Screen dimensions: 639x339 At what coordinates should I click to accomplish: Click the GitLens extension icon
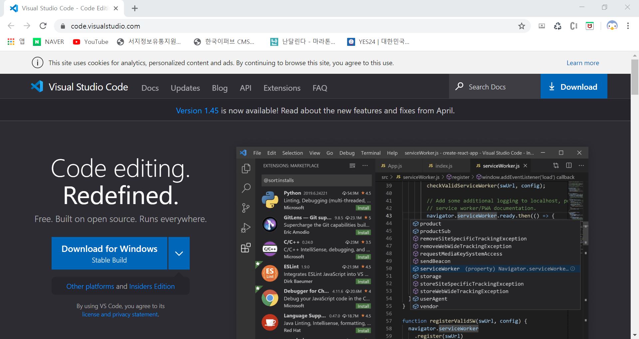[270, 224]
